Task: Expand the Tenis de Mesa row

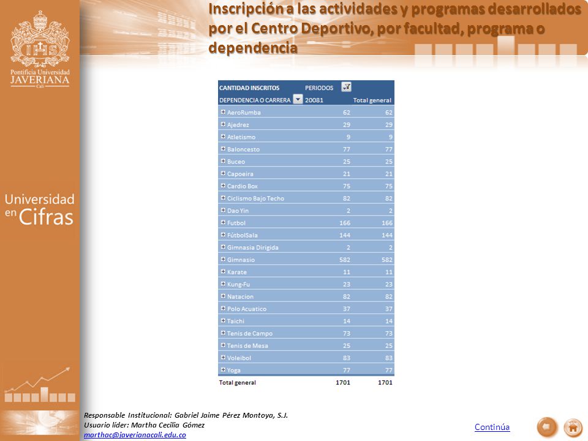Action: (x=223, y=345)
